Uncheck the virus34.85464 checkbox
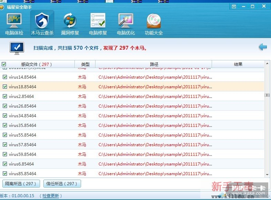The height and width of the screenshot is (200, 271). click(5, 116)
